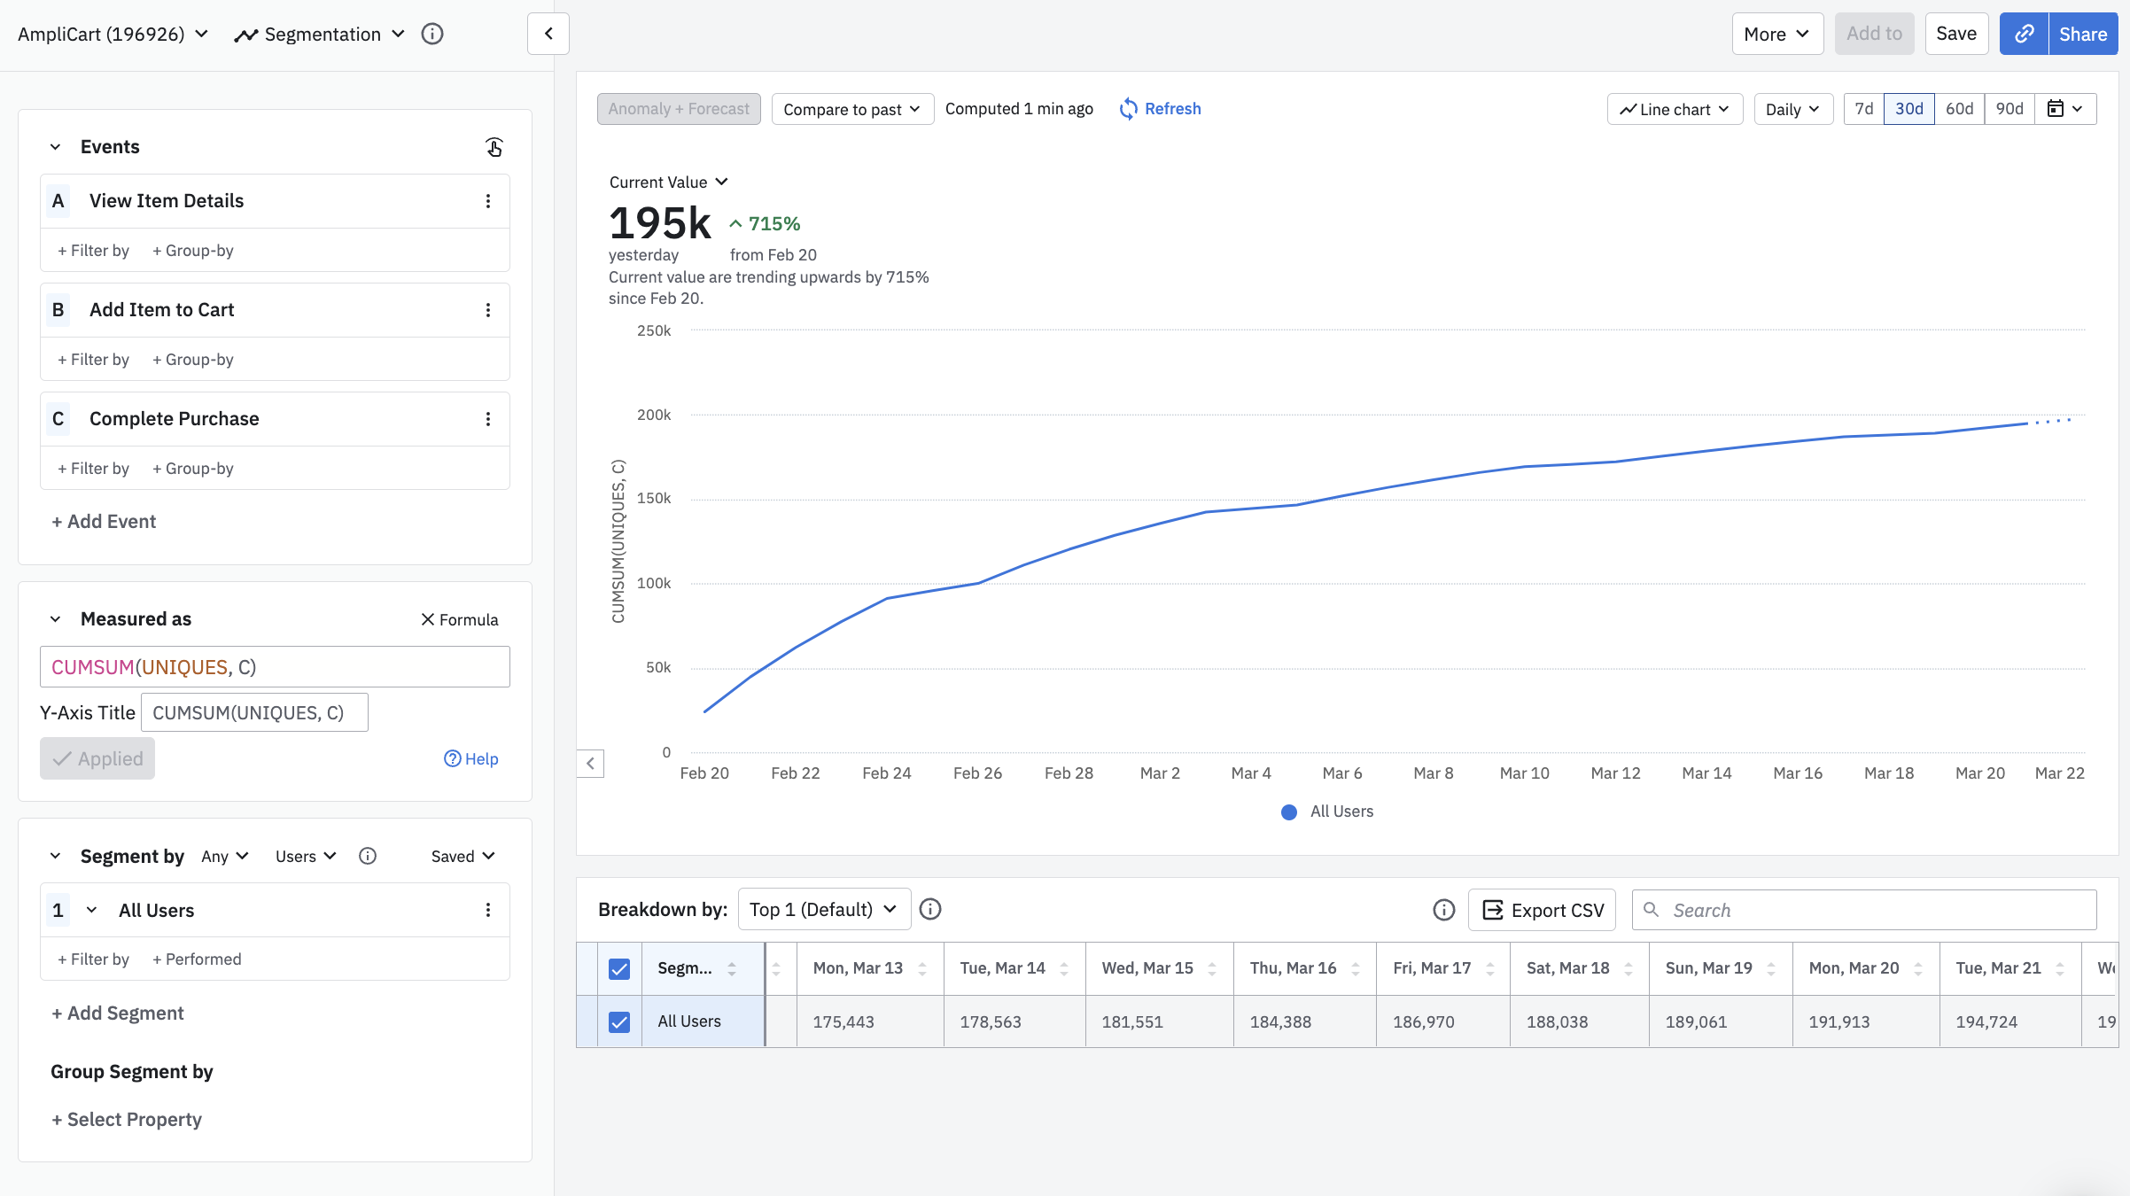
Task: Click the Refresh icon
Action: 1128,109
